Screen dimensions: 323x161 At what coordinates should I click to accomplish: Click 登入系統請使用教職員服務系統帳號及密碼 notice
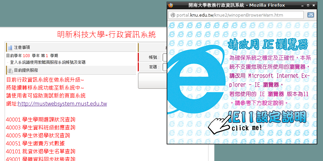point(47,62)
